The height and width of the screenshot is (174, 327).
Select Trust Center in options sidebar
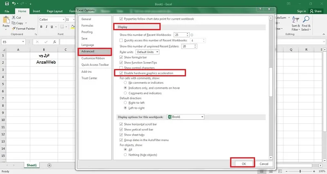tap(89, 78)
